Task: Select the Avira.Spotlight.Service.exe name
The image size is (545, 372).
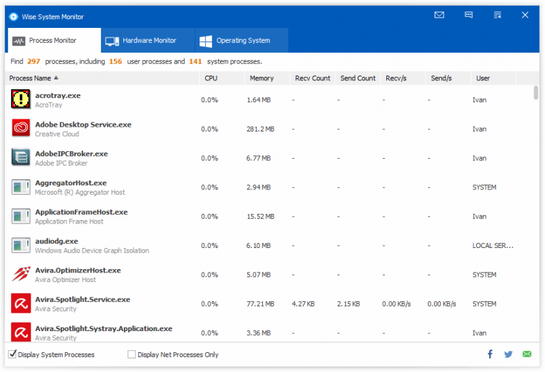Action: click(x=82, y=299)
